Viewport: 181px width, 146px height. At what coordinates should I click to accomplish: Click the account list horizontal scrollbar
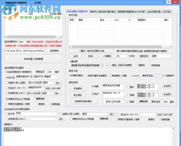(x=33, y=37)
